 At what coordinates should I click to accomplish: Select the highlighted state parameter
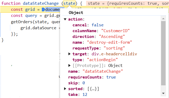coord(69,3)
